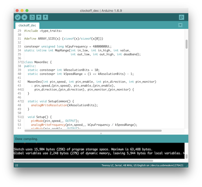Image resolution: width=202 pixels, height=187 pixels.
Task: Click the Verify checkmark button
Action: pos(18,17)
